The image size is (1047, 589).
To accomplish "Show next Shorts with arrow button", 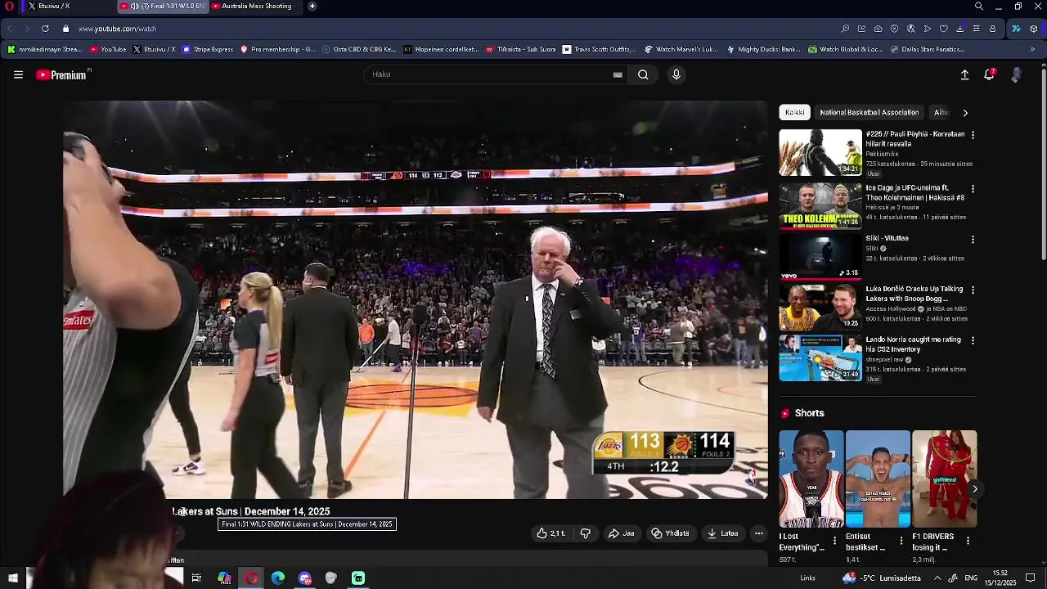I will click(x=974, y=488).
